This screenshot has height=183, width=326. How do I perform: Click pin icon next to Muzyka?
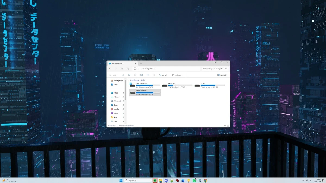[123, 109]
